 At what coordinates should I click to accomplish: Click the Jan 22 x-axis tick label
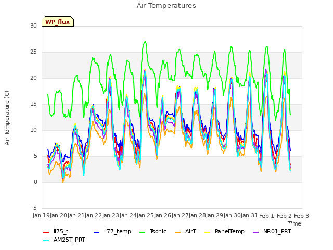tap(93, 215)
